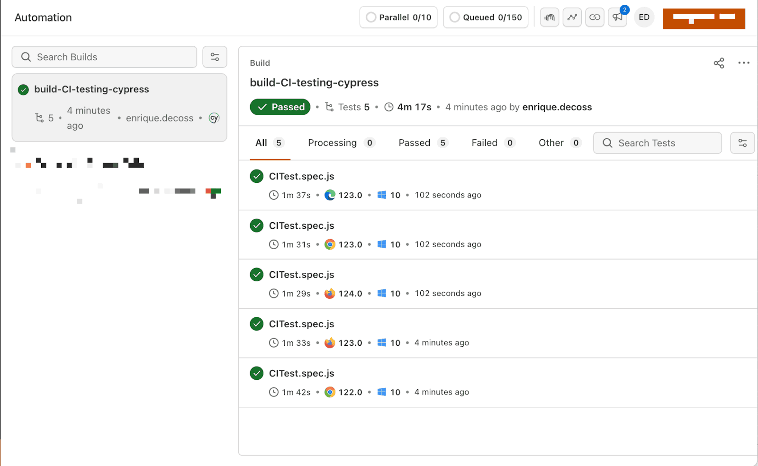Click the enrique.decoss author link
This screenshot has width=758, height=466.
[557, 107]
